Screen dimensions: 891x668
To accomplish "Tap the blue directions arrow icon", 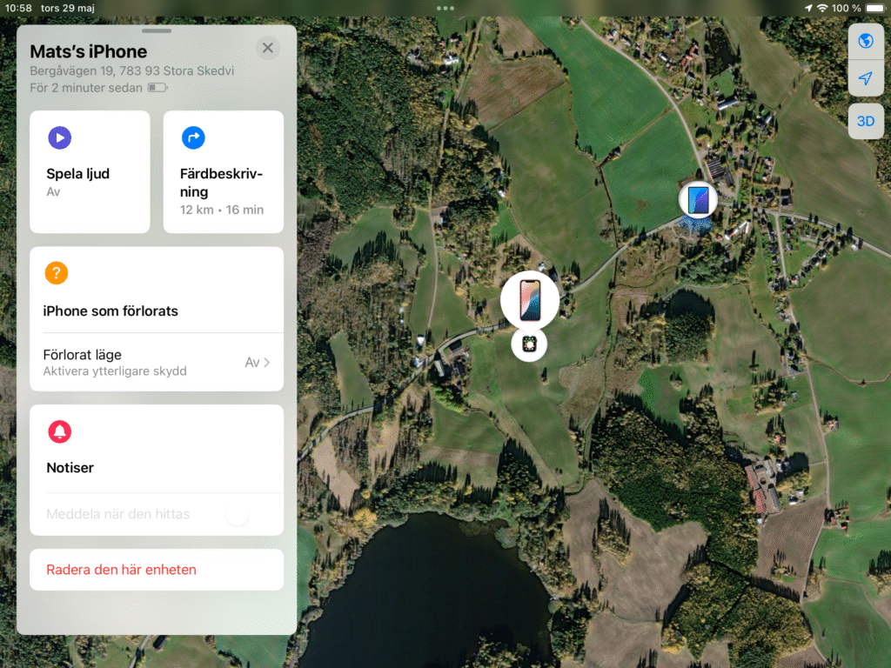I will 193,138.
